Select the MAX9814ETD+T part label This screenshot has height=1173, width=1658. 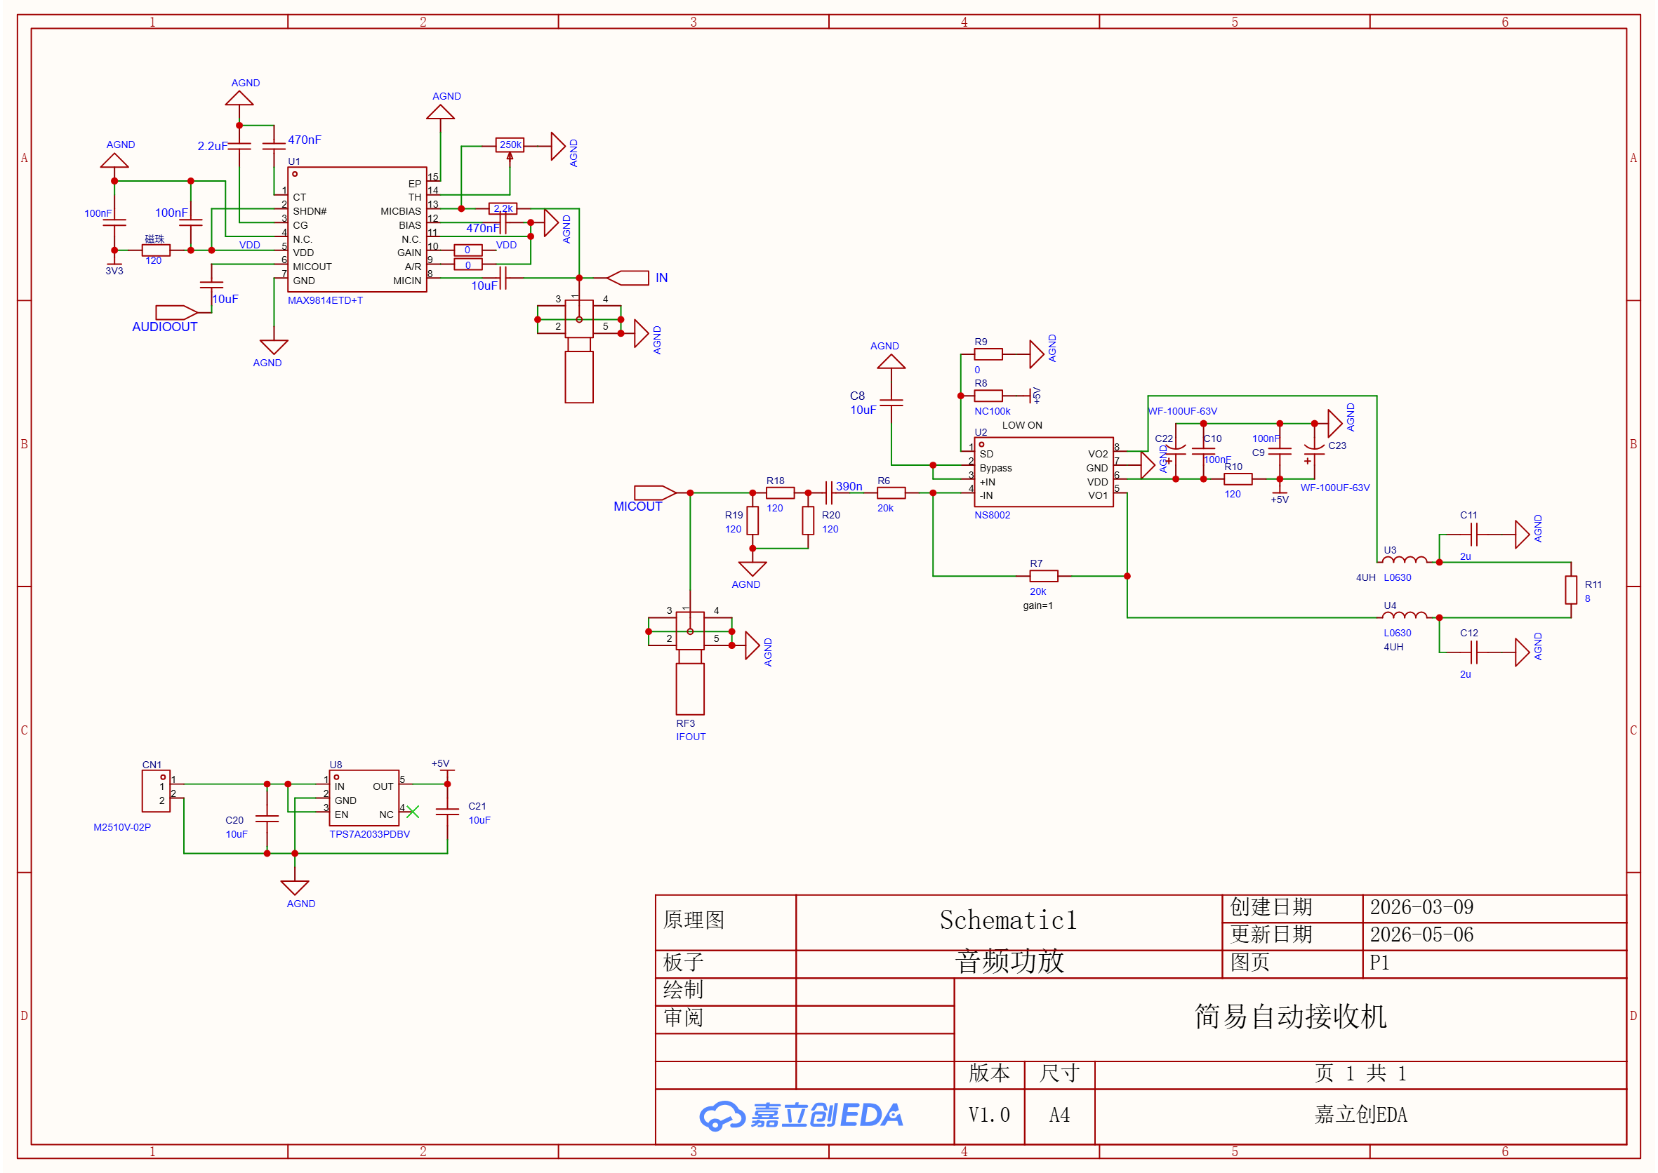pyautogui.click(x=325, y=300)
